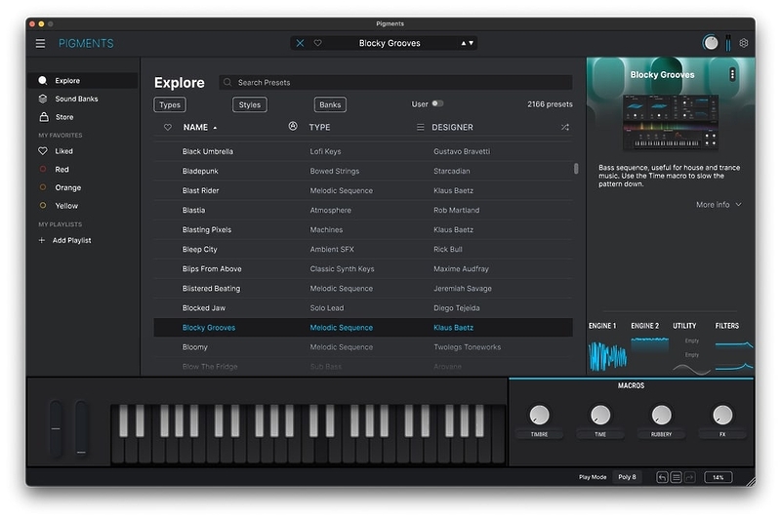Open the Poly 8 play mode dropdown

click(x=627, y=477)
